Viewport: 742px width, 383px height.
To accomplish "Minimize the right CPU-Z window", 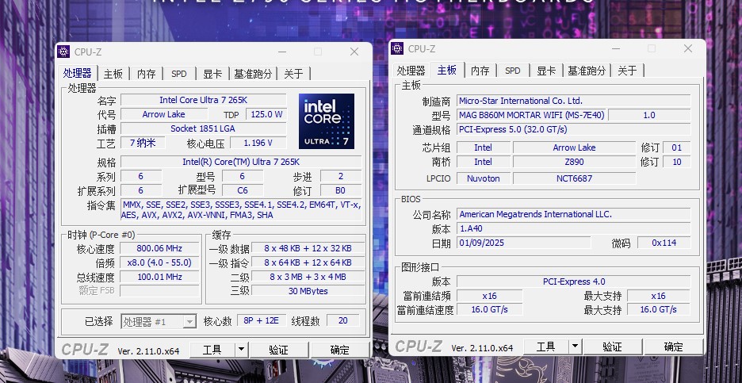I will click(616, 48).
